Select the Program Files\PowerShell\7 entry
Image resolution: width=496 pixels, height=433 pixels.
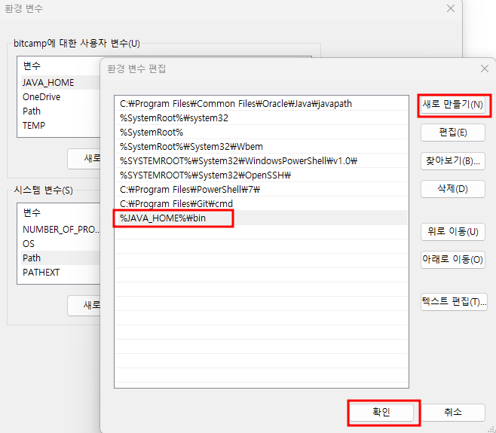click(x=262, y=189)
